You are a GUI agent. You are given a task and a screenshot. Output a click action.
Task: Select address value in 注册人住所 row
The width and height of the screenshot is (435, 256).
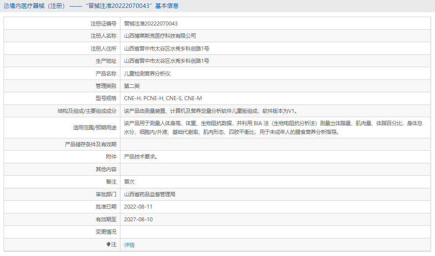point(167,49)
